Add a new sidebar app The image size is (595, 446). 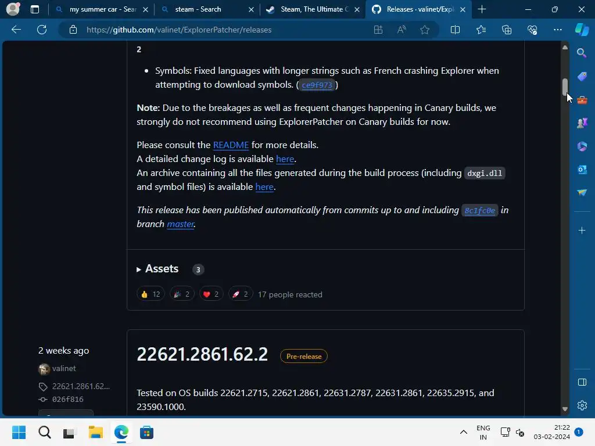pyautogui.click(x=582, y=231)
